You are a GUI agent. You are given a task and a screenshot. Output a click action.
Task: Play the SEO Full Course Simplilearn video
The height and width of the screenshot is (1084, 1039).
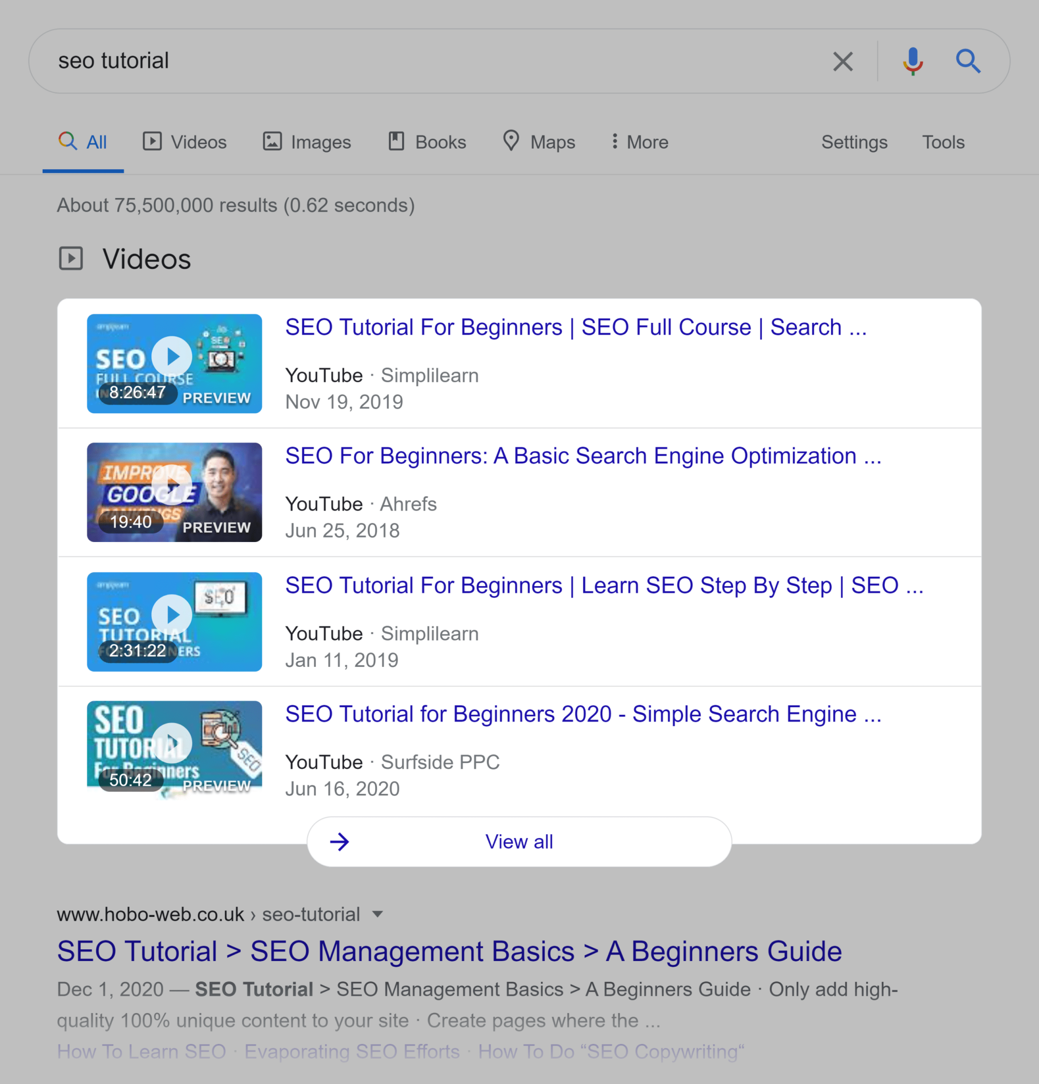tap(172, 356)
